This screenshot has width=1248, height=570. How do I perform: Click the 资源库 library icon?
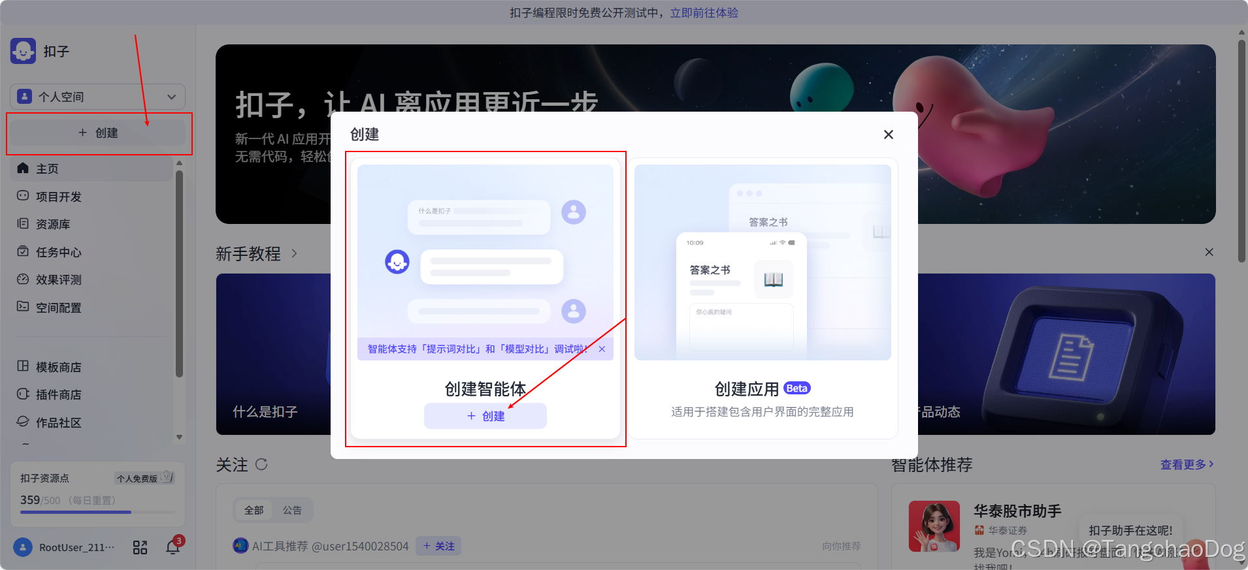pos(23,224)
